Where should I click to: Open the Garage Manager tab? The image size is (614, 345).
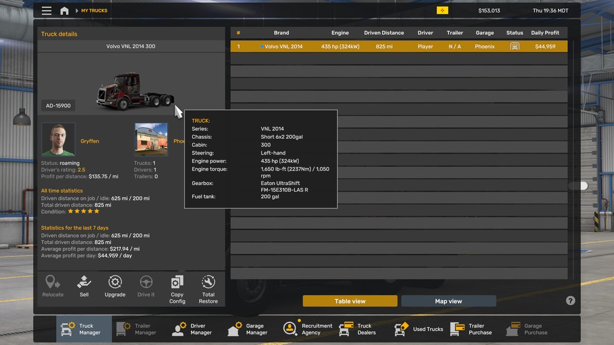click(251, 329)
